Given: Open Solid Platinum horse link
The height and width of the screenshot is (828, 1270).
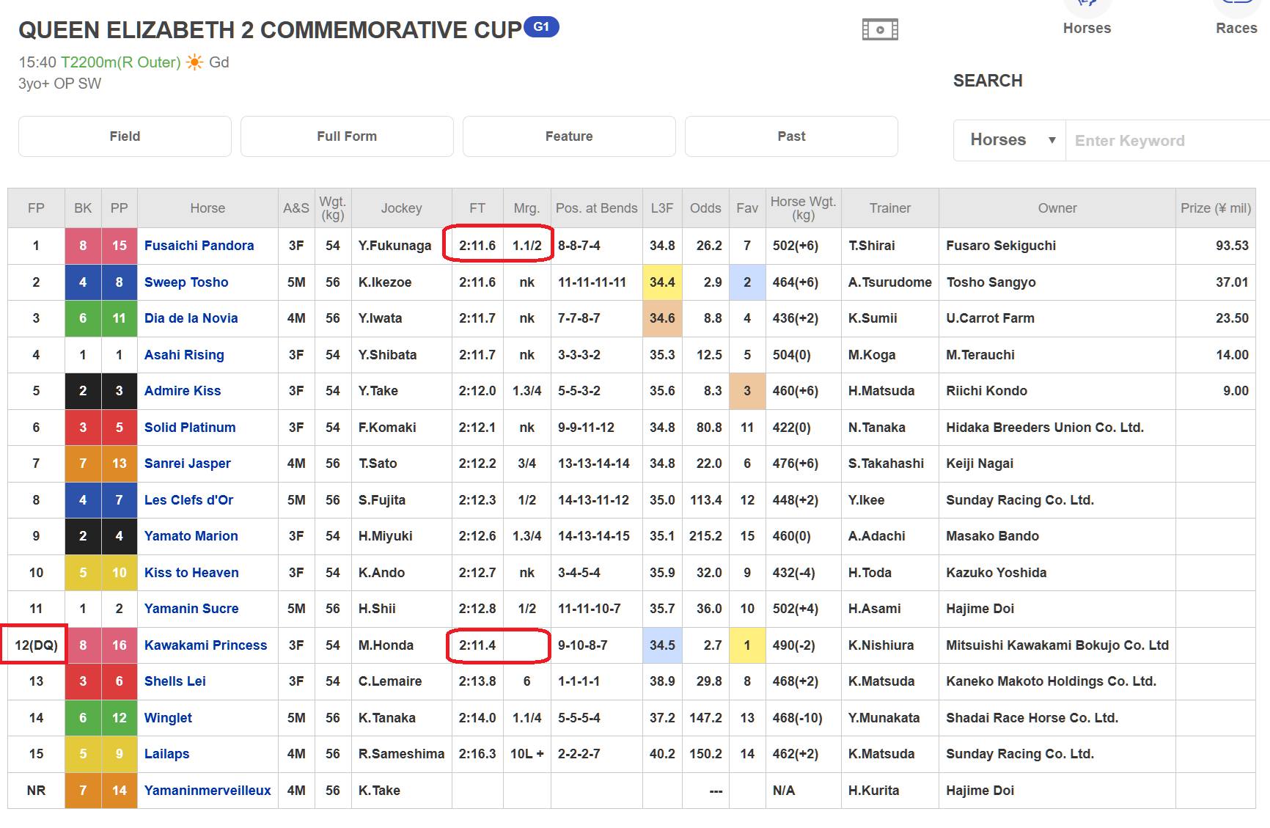Looking at the screenshot, I should tap(190, 428).
